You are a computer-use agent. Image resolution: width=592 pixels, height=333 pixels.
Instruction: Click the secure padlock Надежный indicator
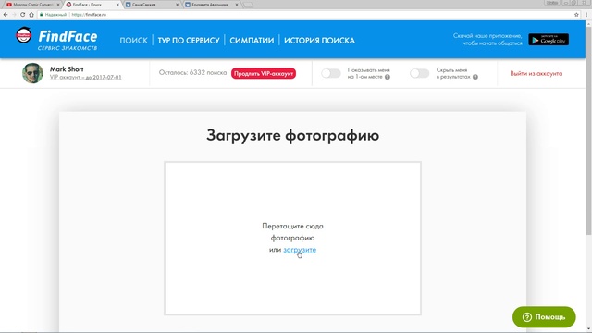tap(53, 15)
